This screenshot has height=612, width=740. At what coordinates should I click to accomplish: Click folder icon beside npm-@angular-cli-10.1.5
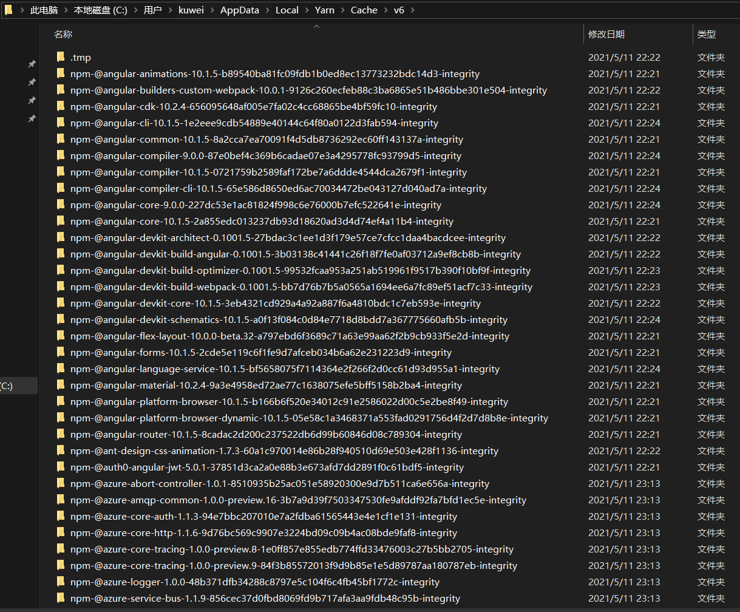click(60, 123)
